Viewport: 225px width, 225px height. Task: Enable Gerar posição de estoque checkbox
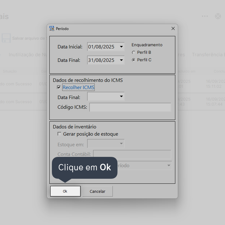point(59,134)
